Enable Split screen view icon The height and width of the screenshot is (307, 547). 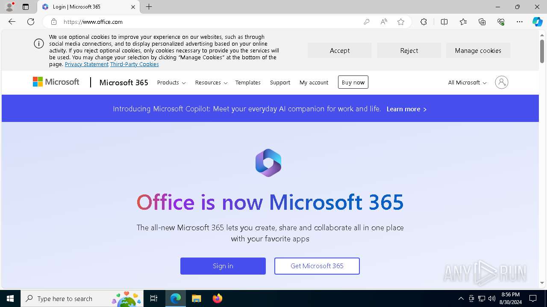(444, 22)
